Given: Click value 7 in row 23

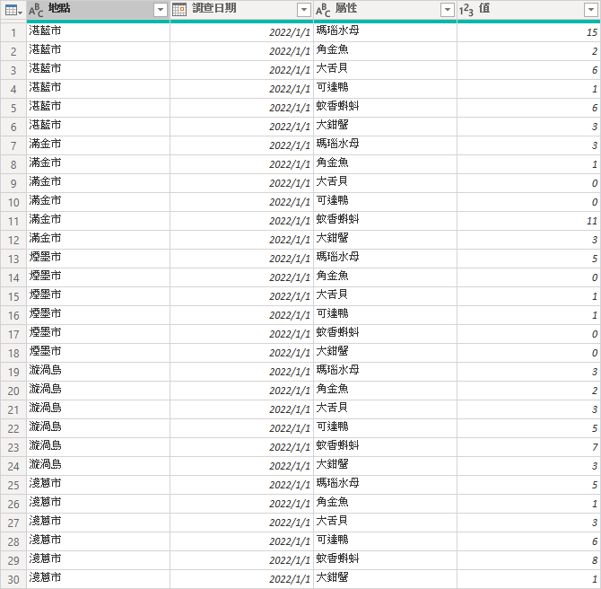Looking at the screenshot, I should pos(528,447).
